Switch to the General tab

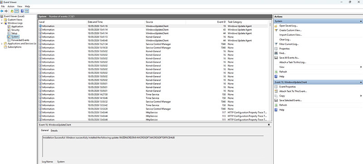(x=44, y=130)
